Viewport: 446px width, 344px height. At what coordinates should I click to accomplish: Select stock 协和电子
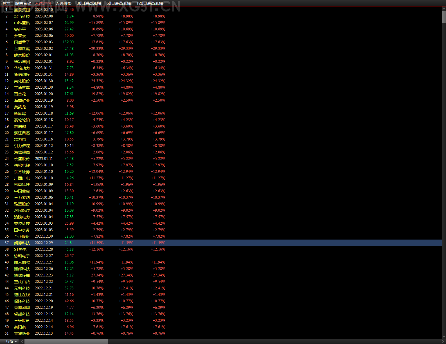tap(22, 256)
